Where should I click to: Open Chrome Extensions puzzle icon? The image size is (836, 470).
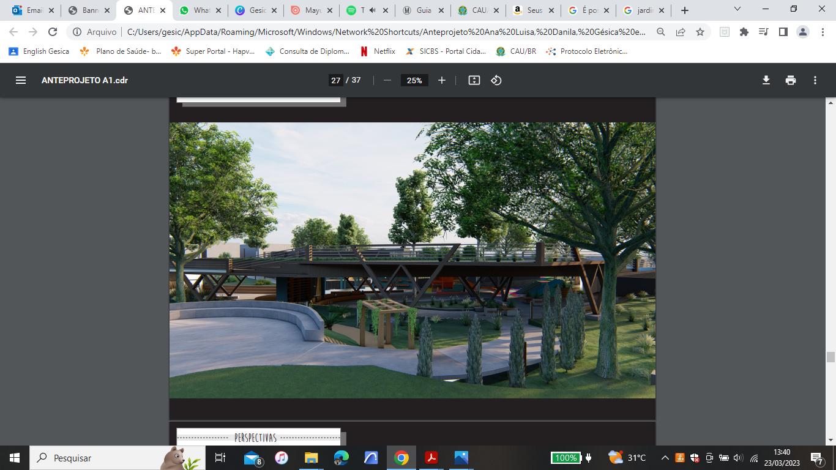tap(744, 32)
